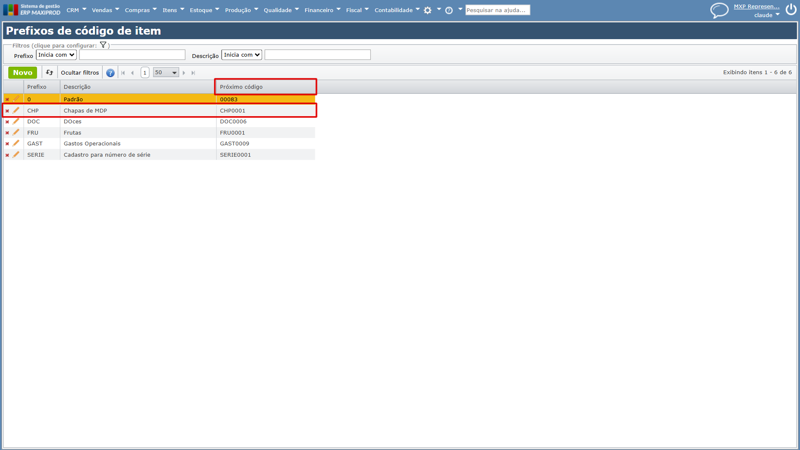Viewport: 800px width, 450px height.
Task: Go to the last page arrow
Action: tap(193, 73)
